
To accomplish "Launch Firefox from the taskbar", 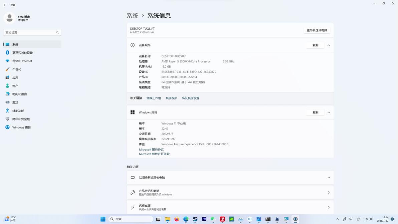I will tap(177, 219).
